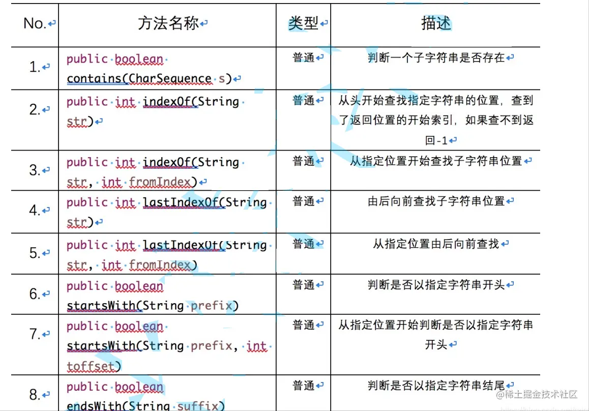The image size is (589, 411).
Task: Click row number '6.' cell
Action: [x=35, y=294]
